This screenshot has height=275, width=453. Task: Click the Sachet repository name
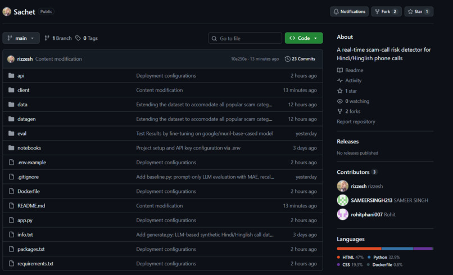24,12
